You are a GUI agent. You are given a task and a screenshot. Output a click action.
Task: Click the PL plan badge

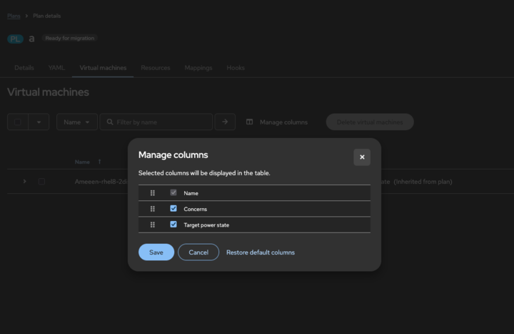pos(16,39)
